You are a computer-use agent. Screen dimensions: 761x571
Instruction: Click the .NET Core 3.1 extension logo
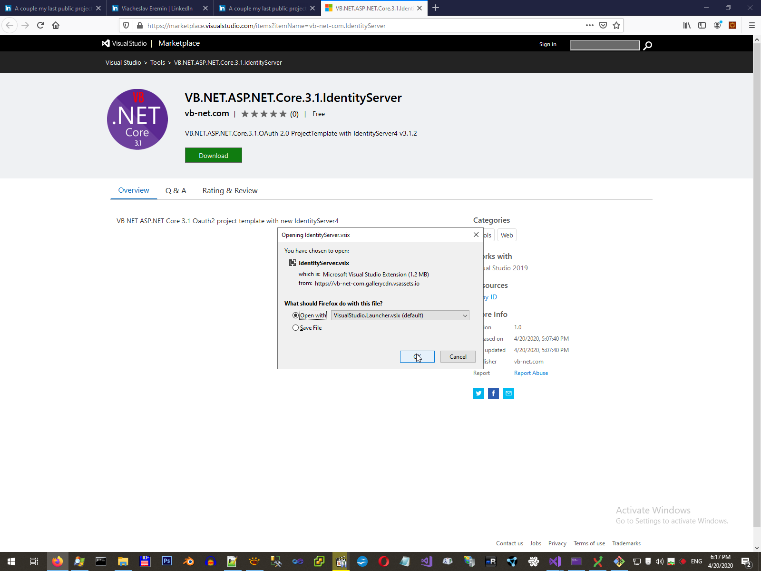pos(137,119)
